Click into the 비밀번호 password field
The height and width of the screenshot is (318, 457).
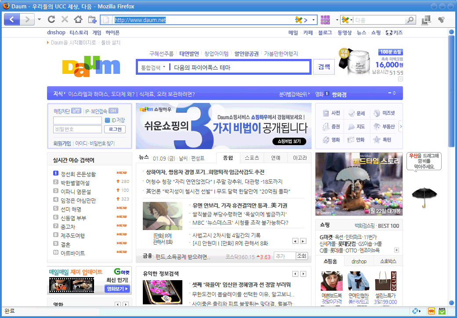(77, 129)
